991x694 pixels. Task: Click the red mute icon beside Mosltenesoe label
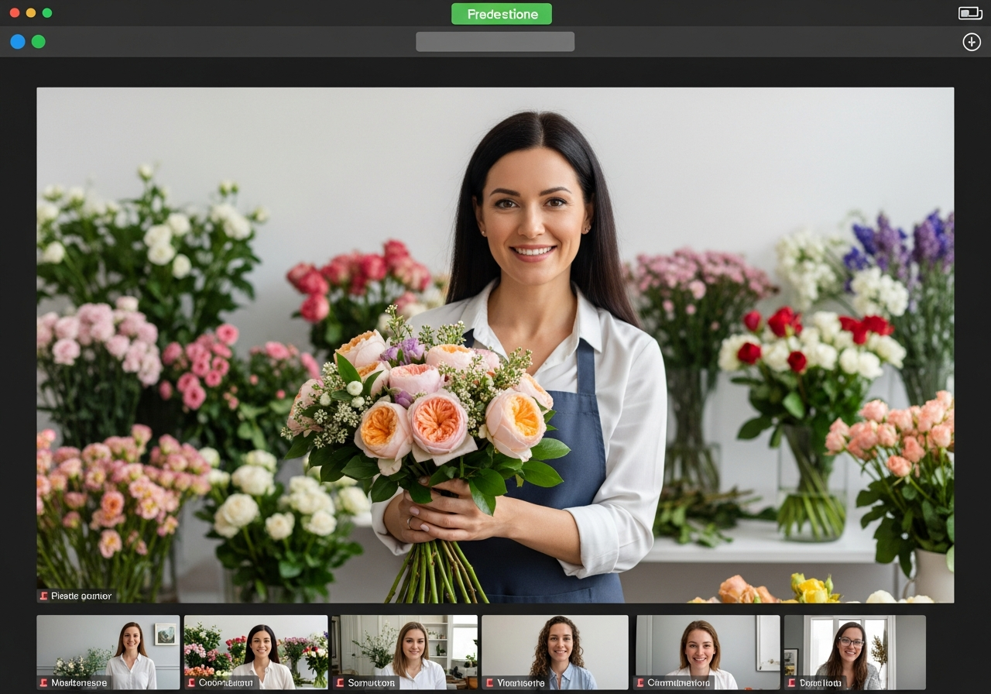click(x=43, y=683)
